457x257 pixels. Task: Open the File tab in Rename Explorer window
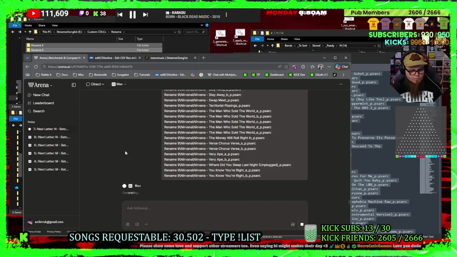point(15,25)
